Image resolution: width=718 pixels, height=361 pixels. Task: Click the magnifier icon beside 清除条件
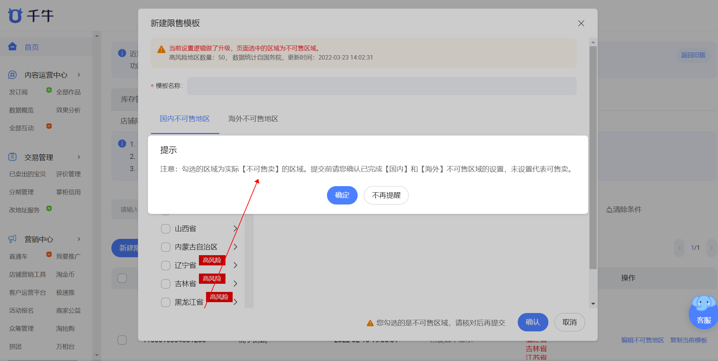[609, 210]
